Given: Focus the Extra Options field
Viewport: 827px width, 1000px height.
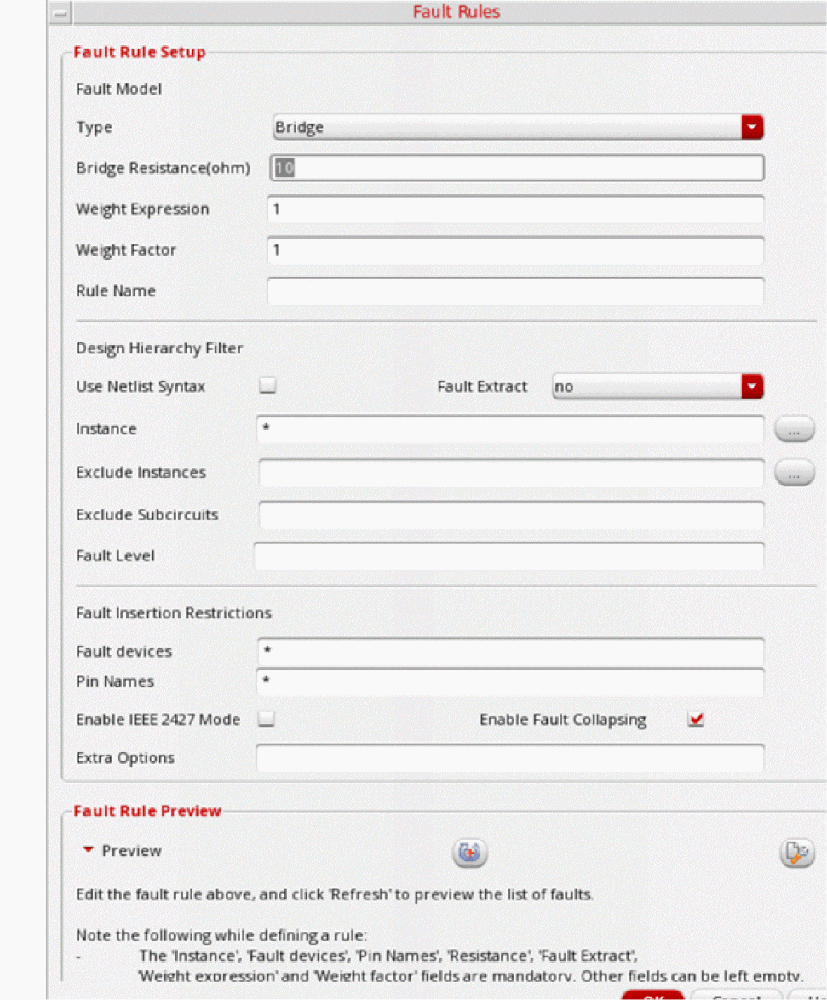Looking at the screenshot, I should [x=510, y=757].
